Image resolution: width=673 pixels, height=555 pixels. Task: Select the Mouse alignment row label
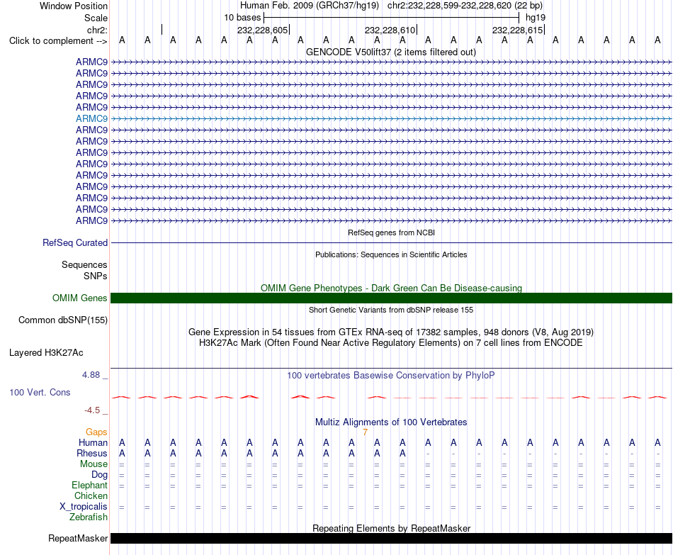tap(94, 464)
